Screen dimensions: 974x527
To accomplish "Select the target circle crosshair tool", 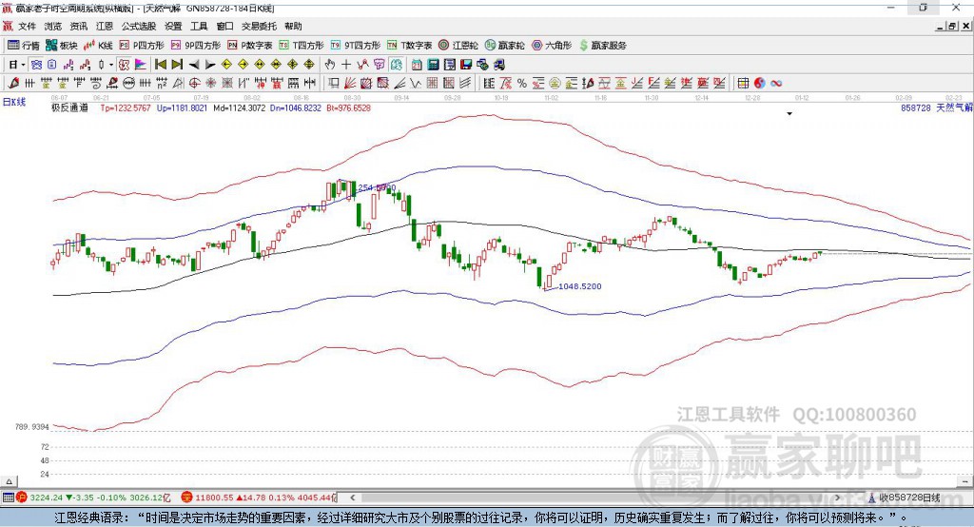I will pos(194,84).
